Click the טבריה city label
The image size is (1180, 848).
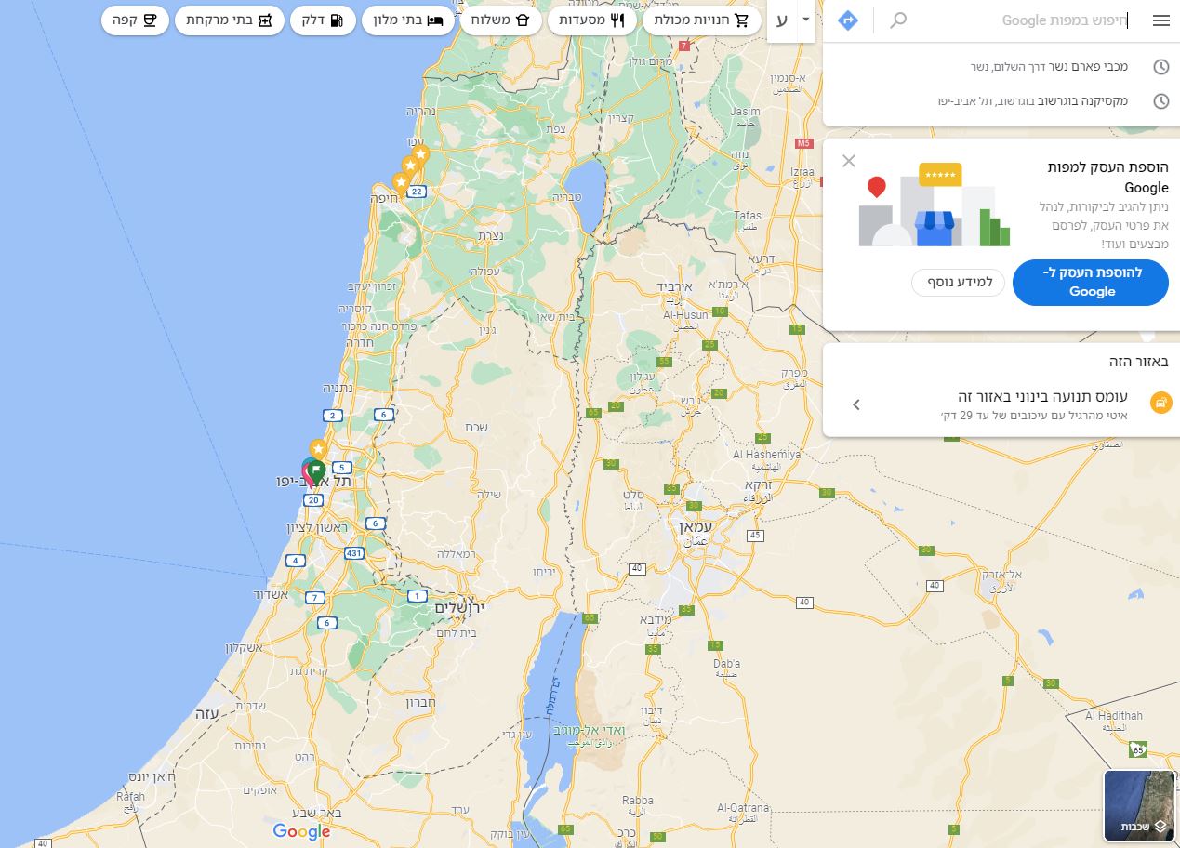point(566,196)
